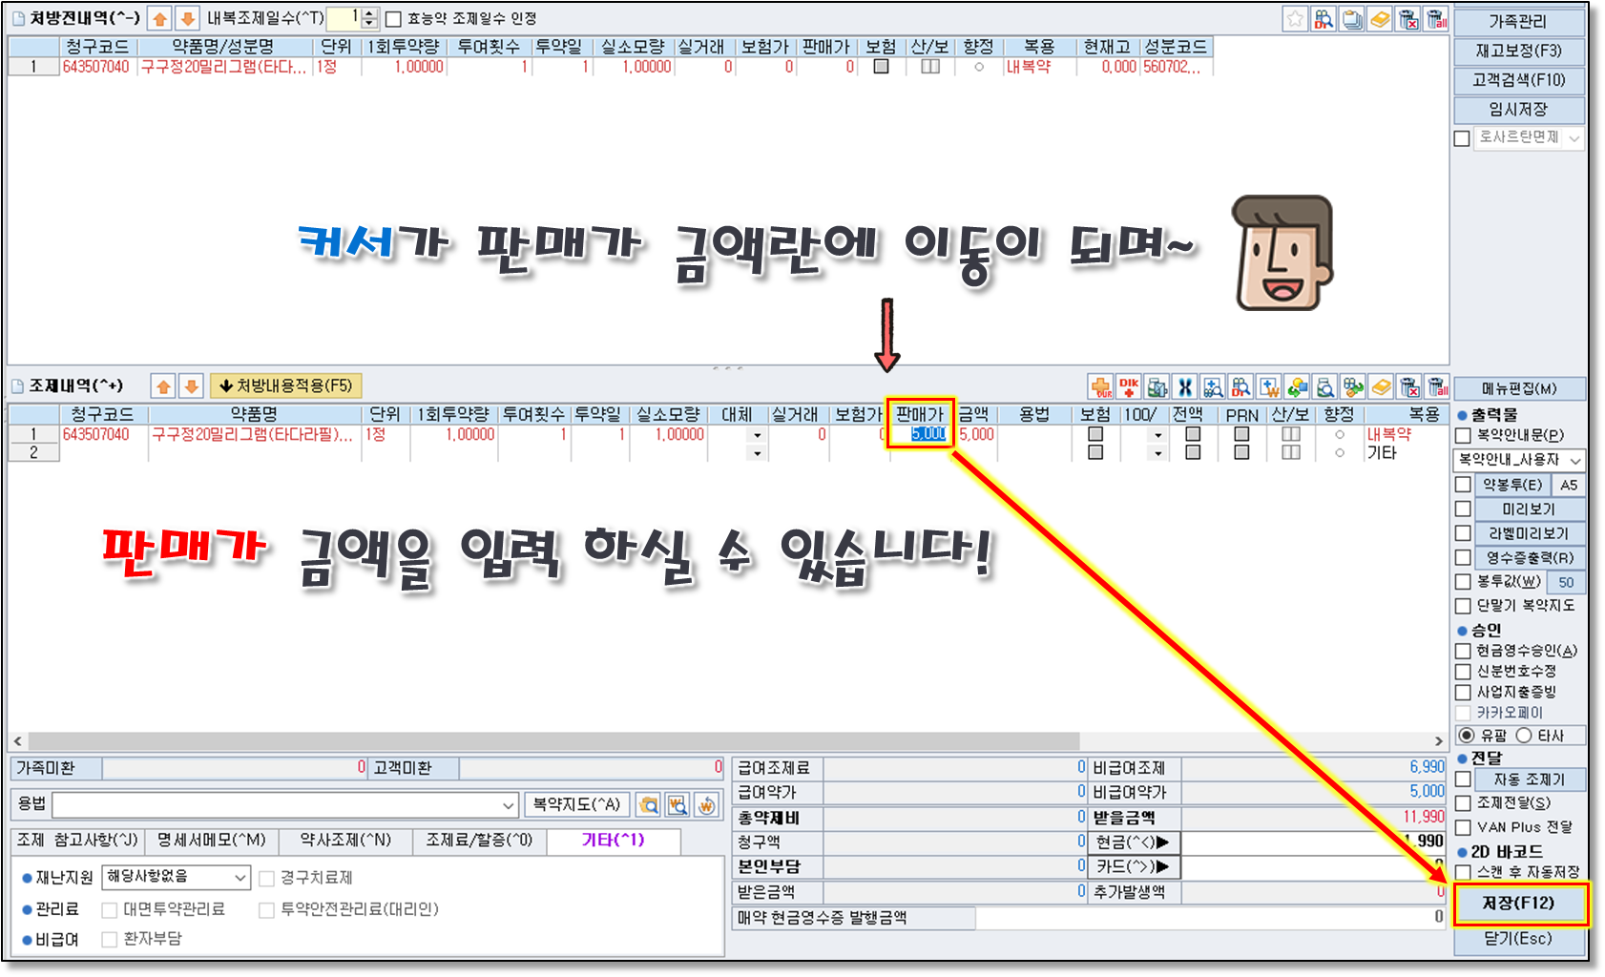Click the blue X icon in 조제내역 toolbar
The height and width of the screenshot is (977, 1605).
click(x=1184, y=386)
